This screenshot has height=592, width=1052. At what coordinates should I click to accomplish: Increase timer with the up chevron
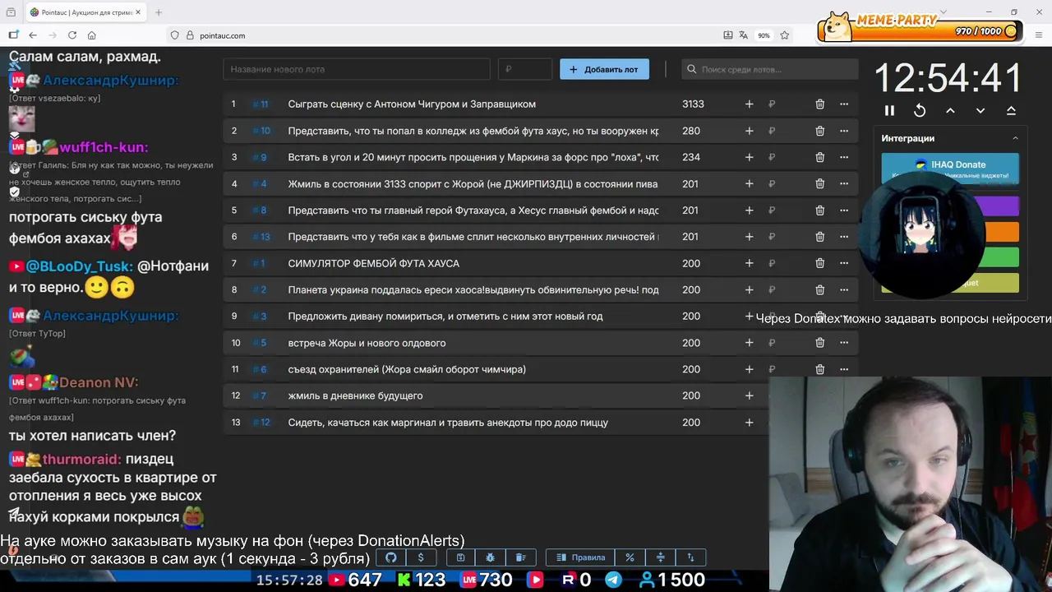[x=950, y=111]
